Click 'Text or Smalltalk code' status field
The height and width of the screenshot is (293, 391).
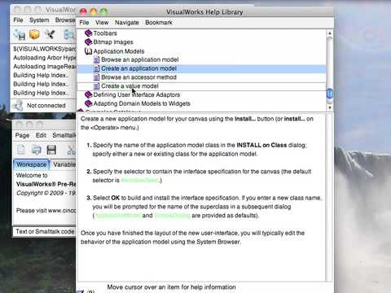coord(45,232)
